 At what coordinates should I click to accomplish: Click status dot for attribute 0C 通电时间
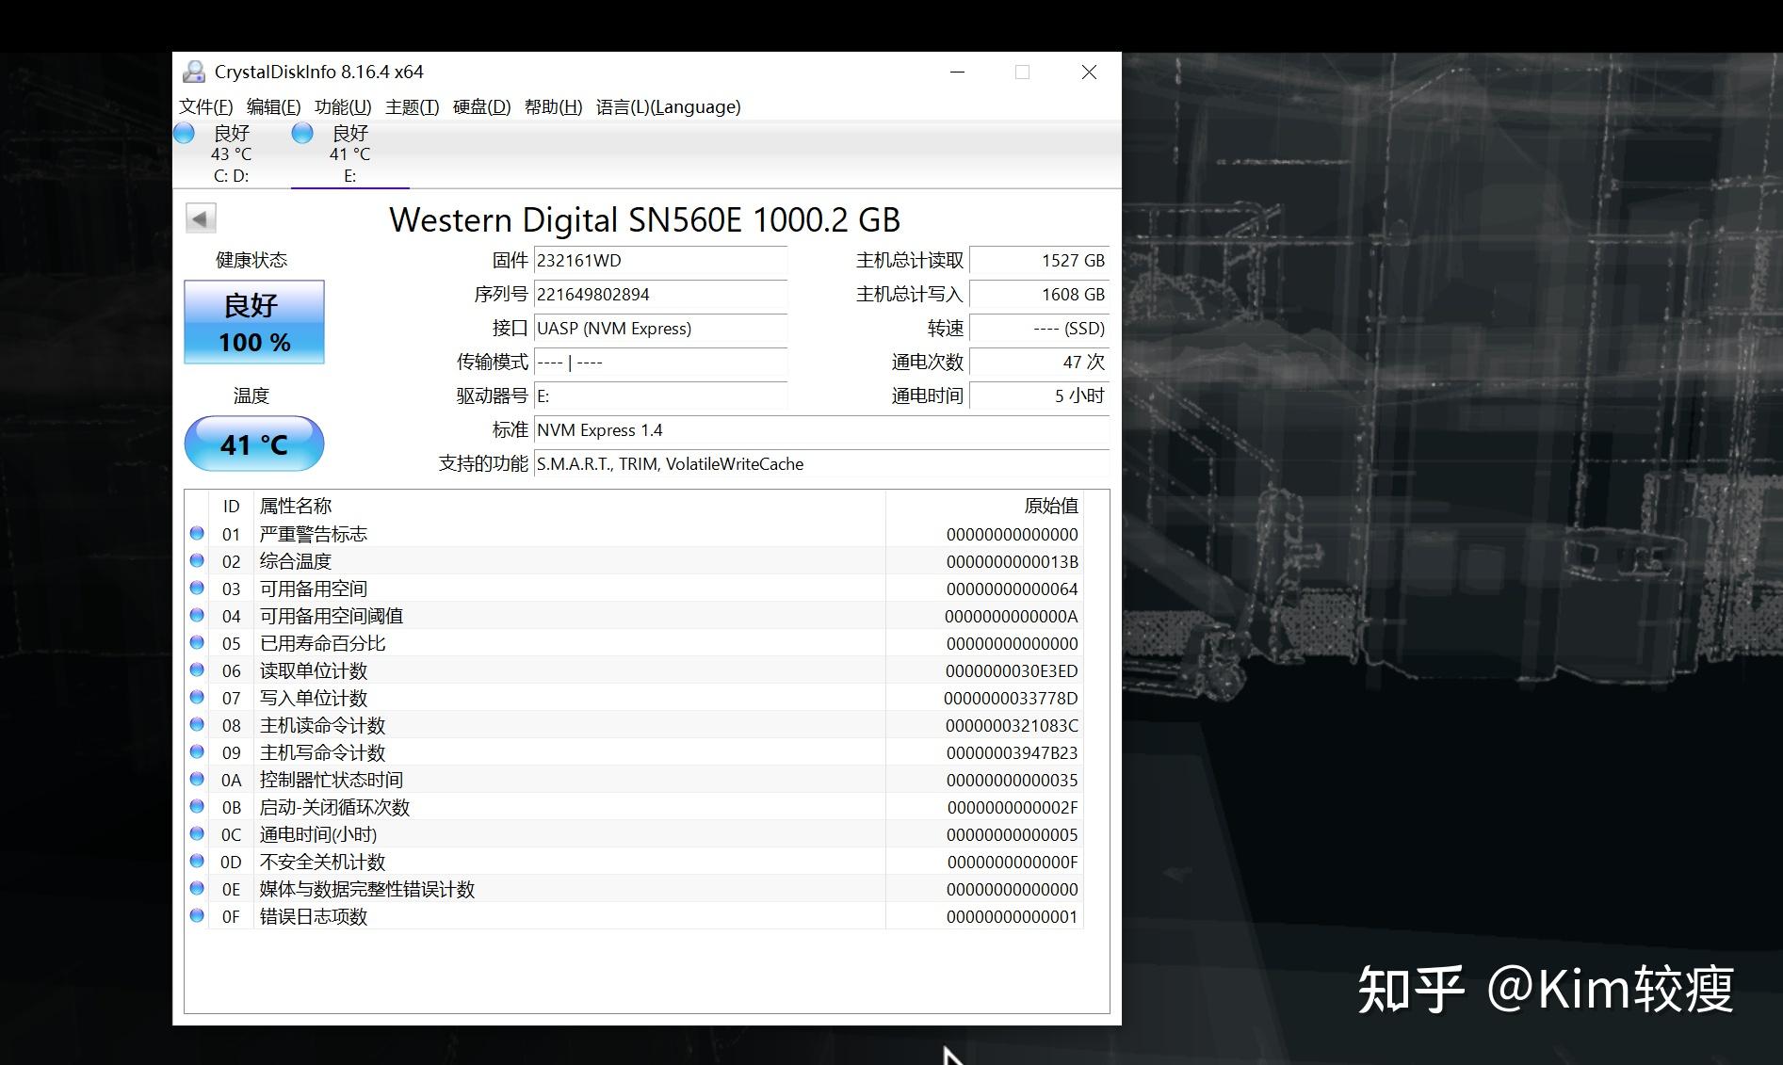(x=197, y=833)
